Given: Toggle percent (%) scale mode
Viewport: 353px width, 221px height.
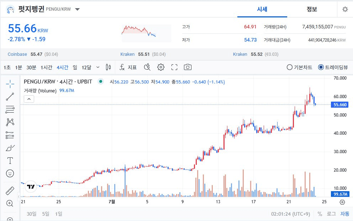Looking at the screenshot, I should point(320,214).
